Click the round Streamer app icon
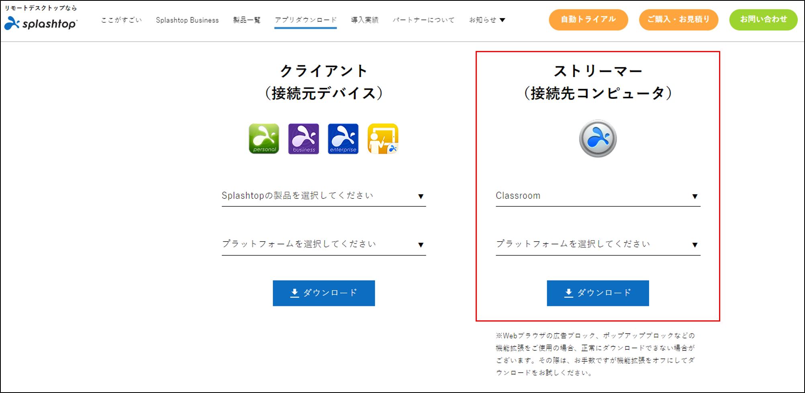 [598, 138]
